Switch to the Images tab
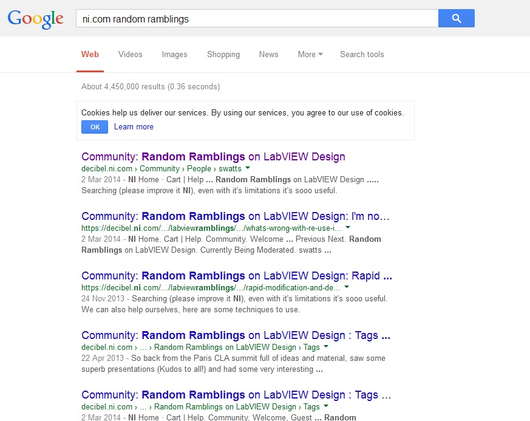The image size is (530, 421). [174, 55]
